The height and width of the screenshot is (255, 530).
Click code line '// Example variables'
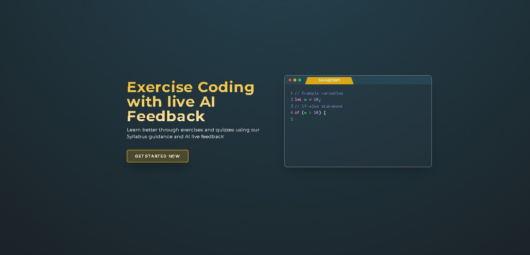coord(319,94)
